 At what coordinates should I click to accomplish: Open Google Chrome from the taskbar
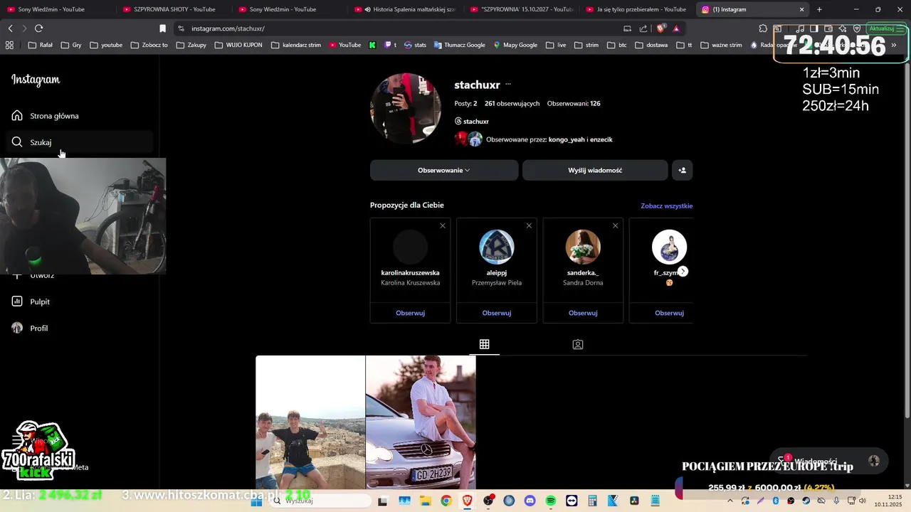pyautogui.click(x=446, y=501)
